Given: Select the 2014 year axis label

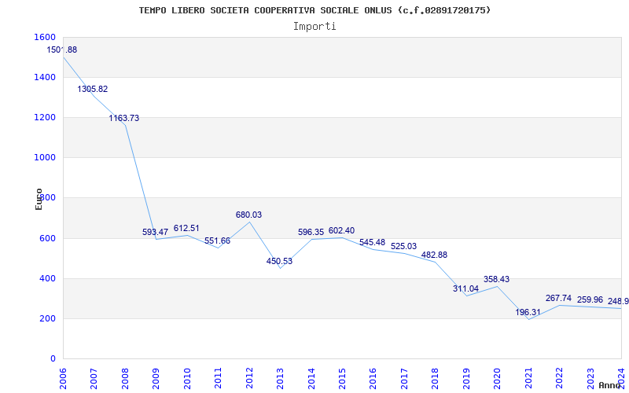Looking at the screenshot, I should point(311,380).
